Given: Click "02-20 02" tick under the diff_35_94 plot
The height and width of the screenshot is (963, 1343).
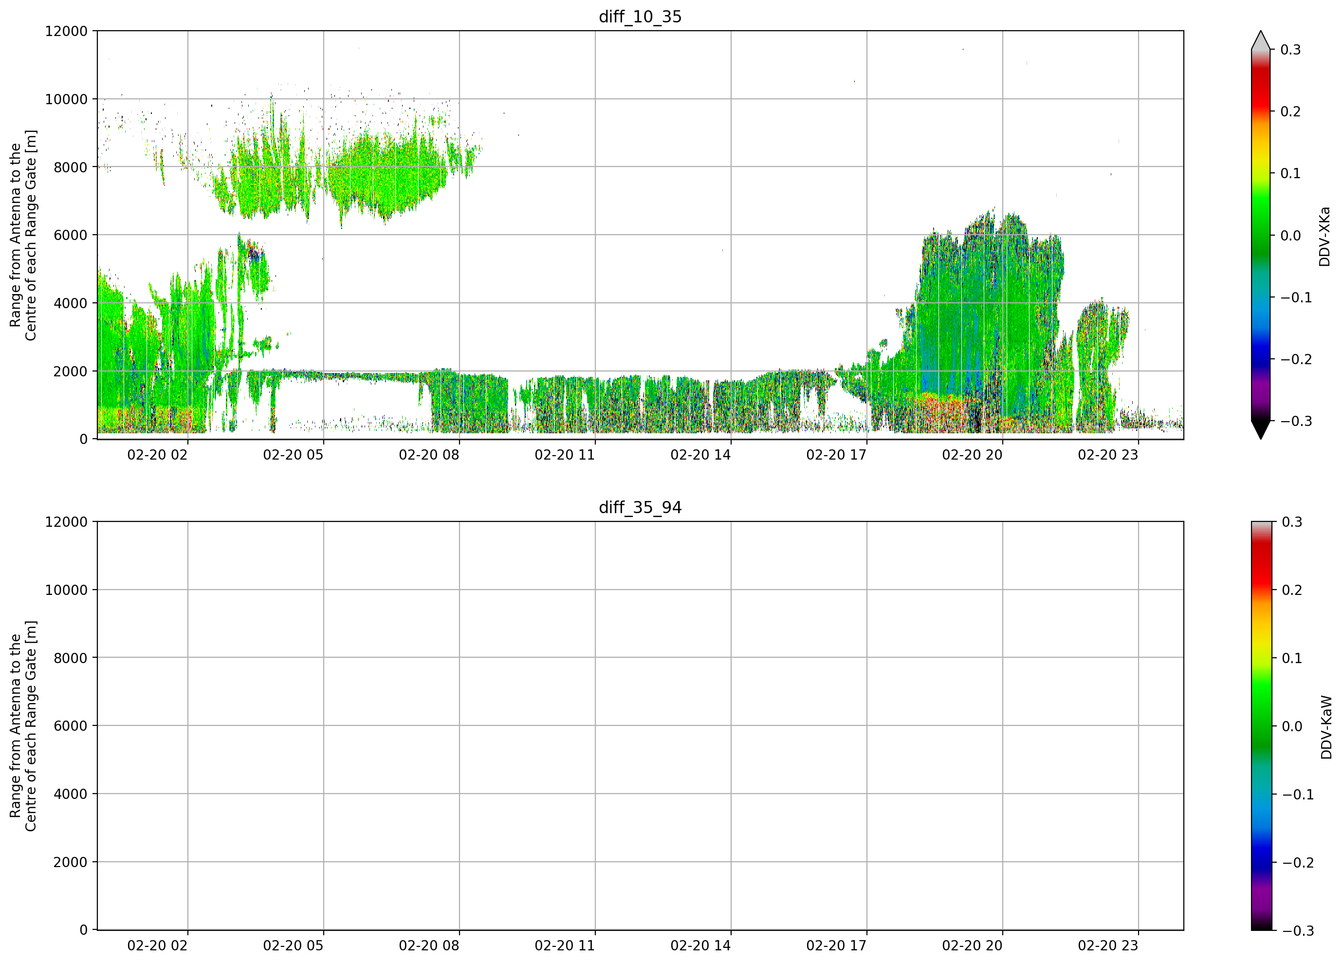Looking at the screenshot, I should (158, 946).
